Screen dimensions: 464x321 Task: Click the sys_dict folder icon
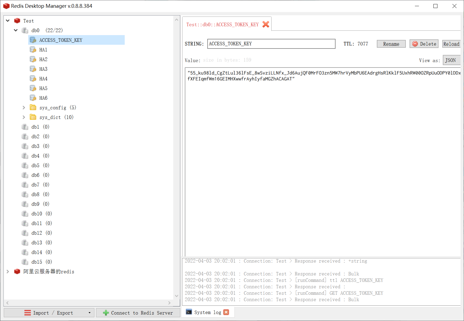33,117
